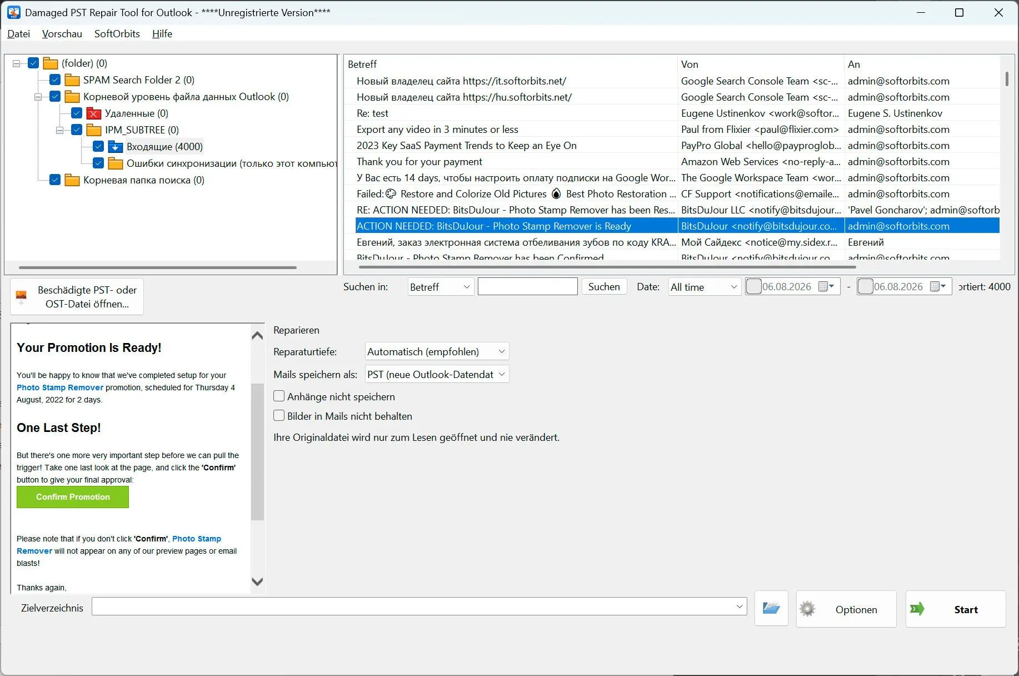Click the IPM_SUBTREE folder icon
Viewport: 1019px width, 676px height.
pos(94,130)
